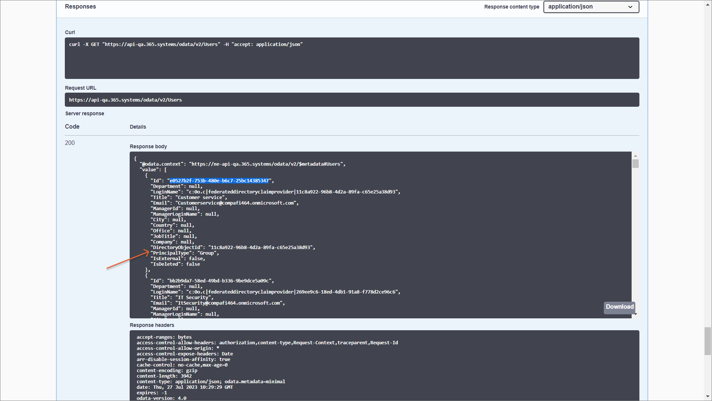Click the DirectoryObjectId value in first record
This screenshot has height=401, width=712.
point(261,248)
